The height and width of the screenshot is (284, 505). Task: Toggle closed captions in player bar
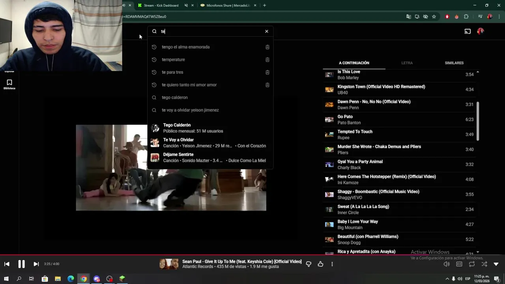point(459,264)
